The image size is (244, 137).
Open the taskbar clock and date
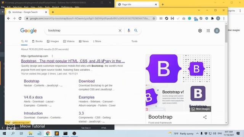(x=229, y=134)
